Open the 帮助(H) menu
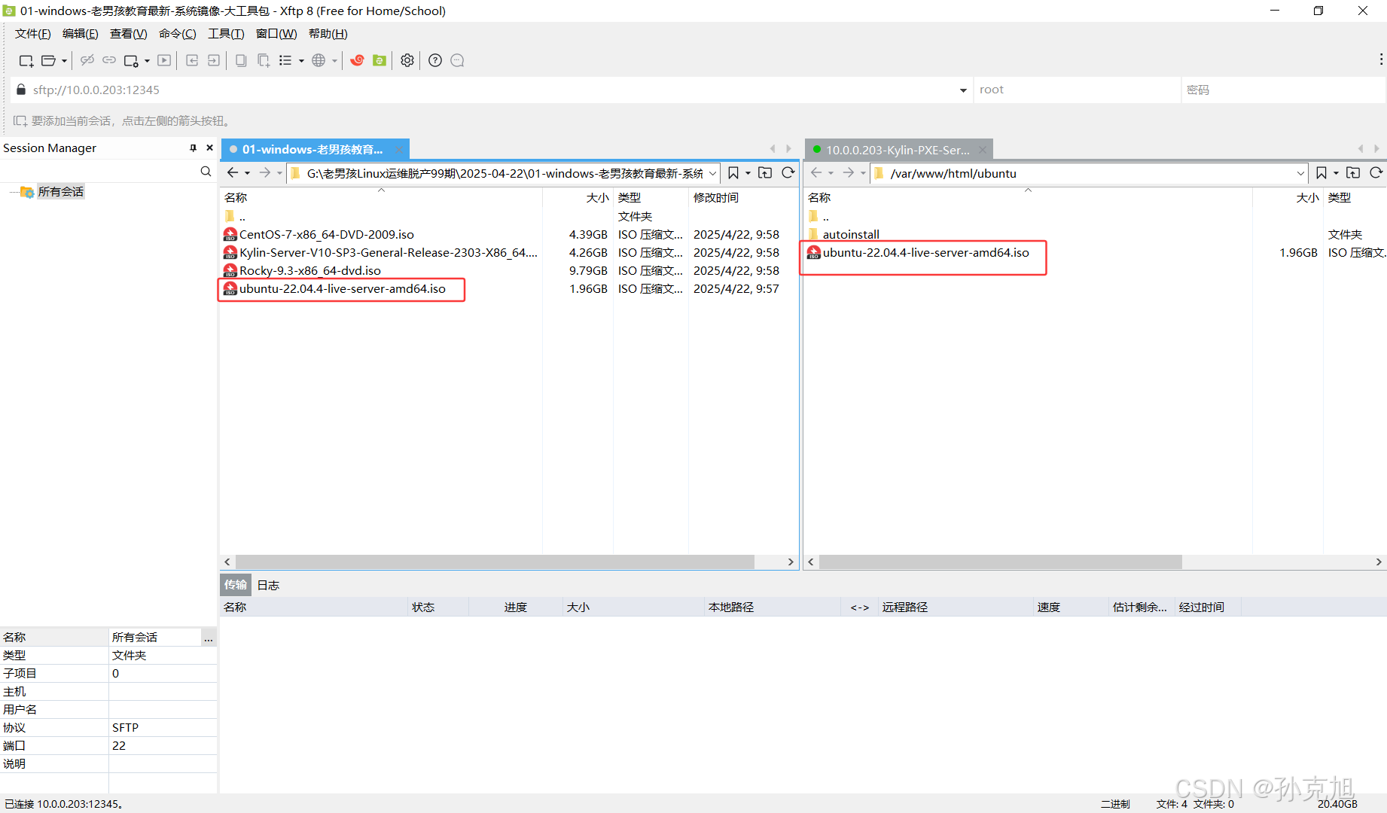Viewport: 1387px width, 813px height. click(328, 34)
